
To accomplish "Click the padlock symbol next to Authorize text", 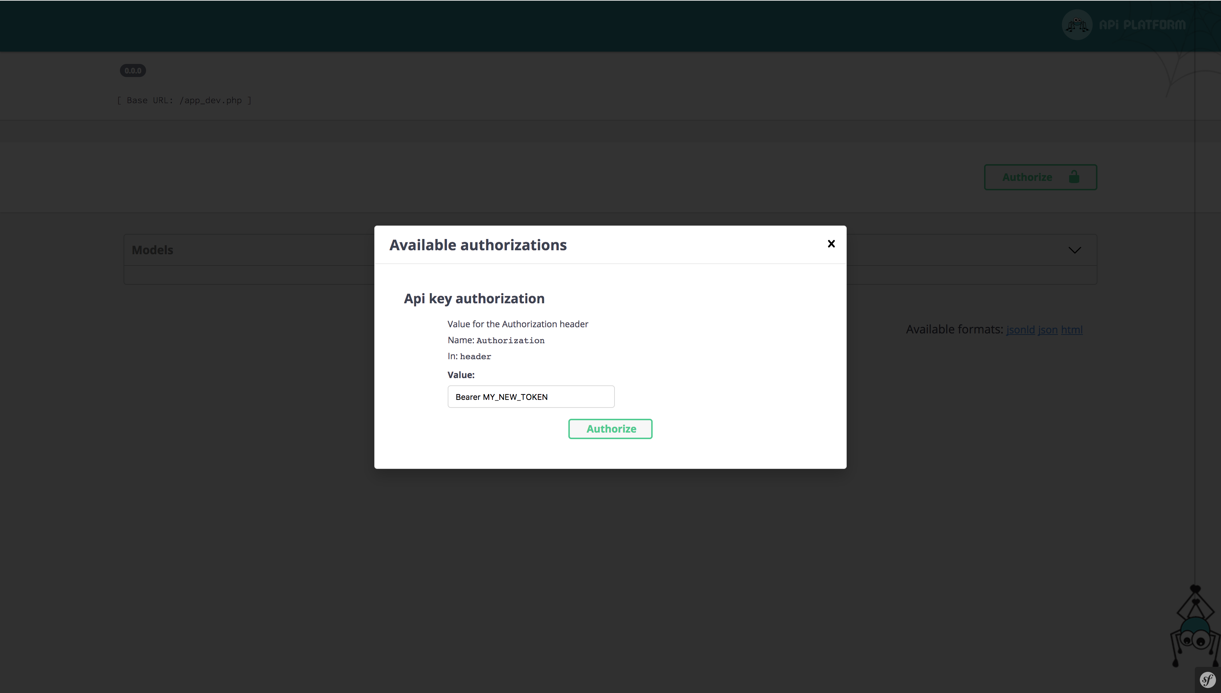I will pyautogui.click(x=1074, y=177).
